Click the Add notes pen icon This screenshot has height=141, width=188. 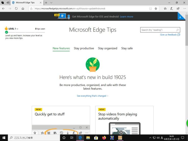point(172,9)
